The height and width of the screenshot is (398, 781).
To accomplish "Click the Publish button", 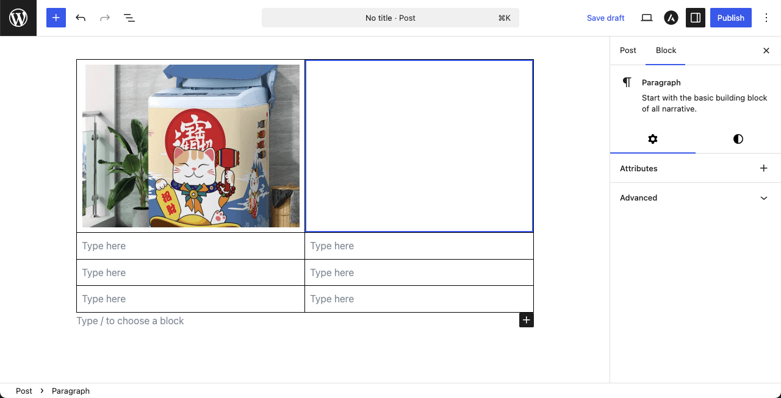I will pyautogui.click(x=731, y=18).
